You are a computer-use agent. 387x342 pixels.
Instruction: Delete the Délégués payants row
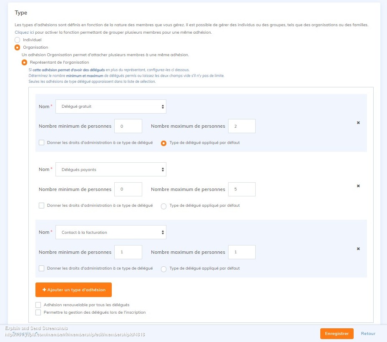pyautogui.click(x=358, y=186)
